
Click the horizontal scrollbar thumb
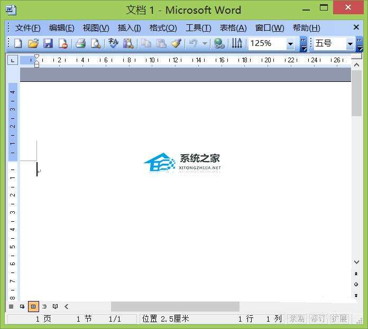(176, 307)
